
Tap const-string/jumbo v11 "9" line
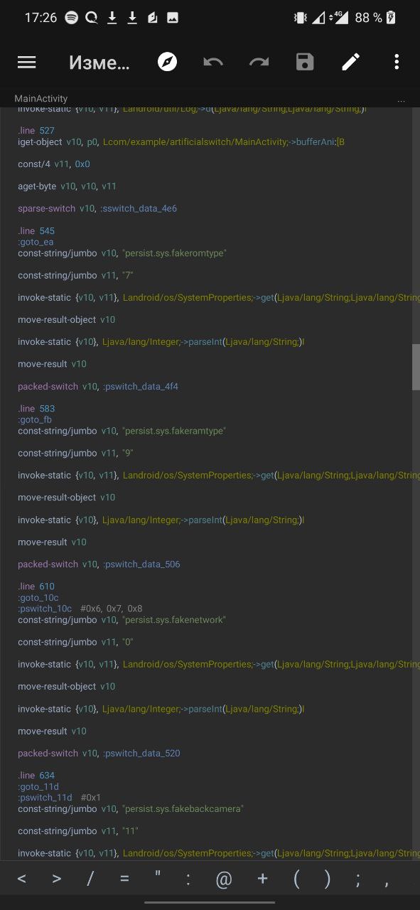[x=75, y=454]
